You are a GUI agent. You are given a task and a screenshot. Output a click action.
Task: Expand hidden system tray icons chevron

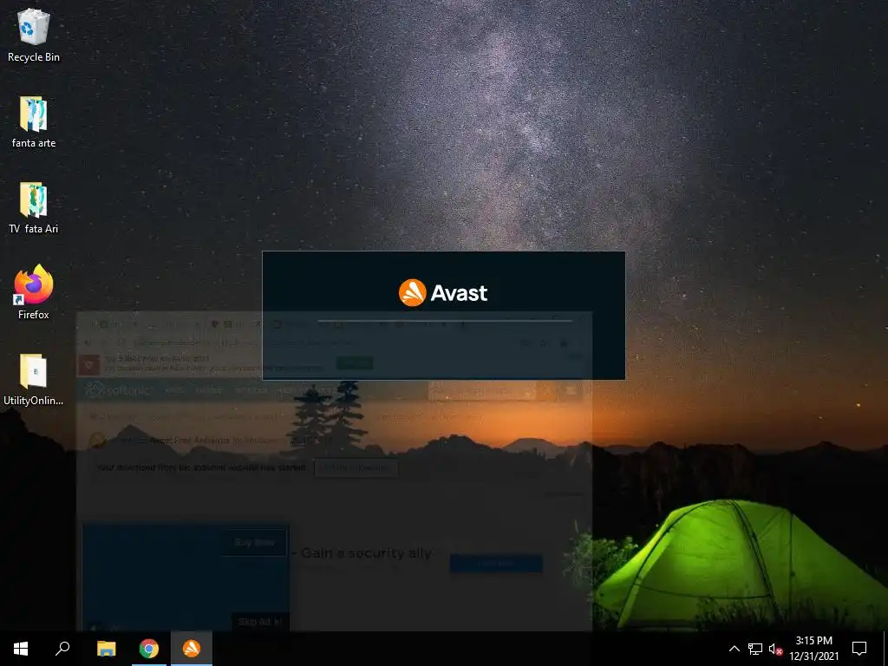pos(734,649)
